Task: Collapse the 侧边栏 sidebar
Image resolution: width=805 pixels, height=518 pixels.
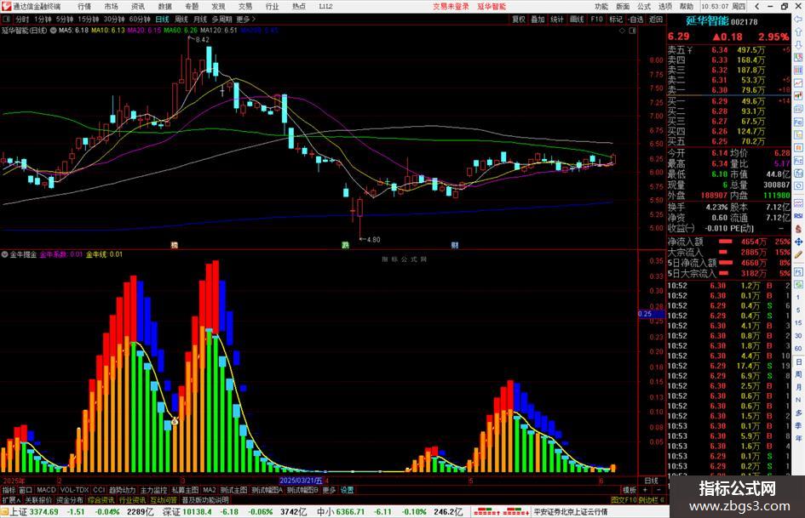Action: pos(651,500)
